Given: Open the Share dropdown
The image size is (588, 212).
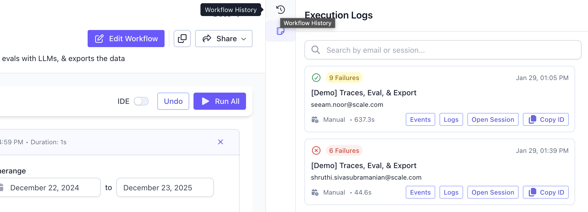Looking at the screenshot, I should (224, 39).
